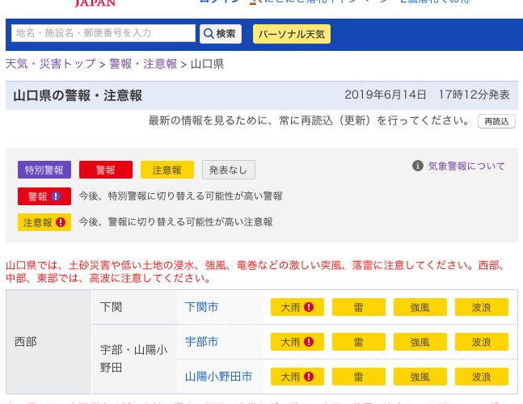
Task: Click 雷 advisory badge in 下関市 row
Action: [x=358, y=307]
